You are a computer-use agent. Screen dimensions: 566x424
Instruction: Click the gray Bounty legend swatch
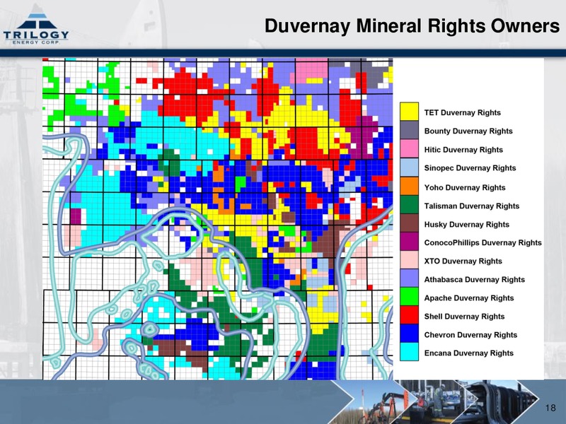pos(409,130)
